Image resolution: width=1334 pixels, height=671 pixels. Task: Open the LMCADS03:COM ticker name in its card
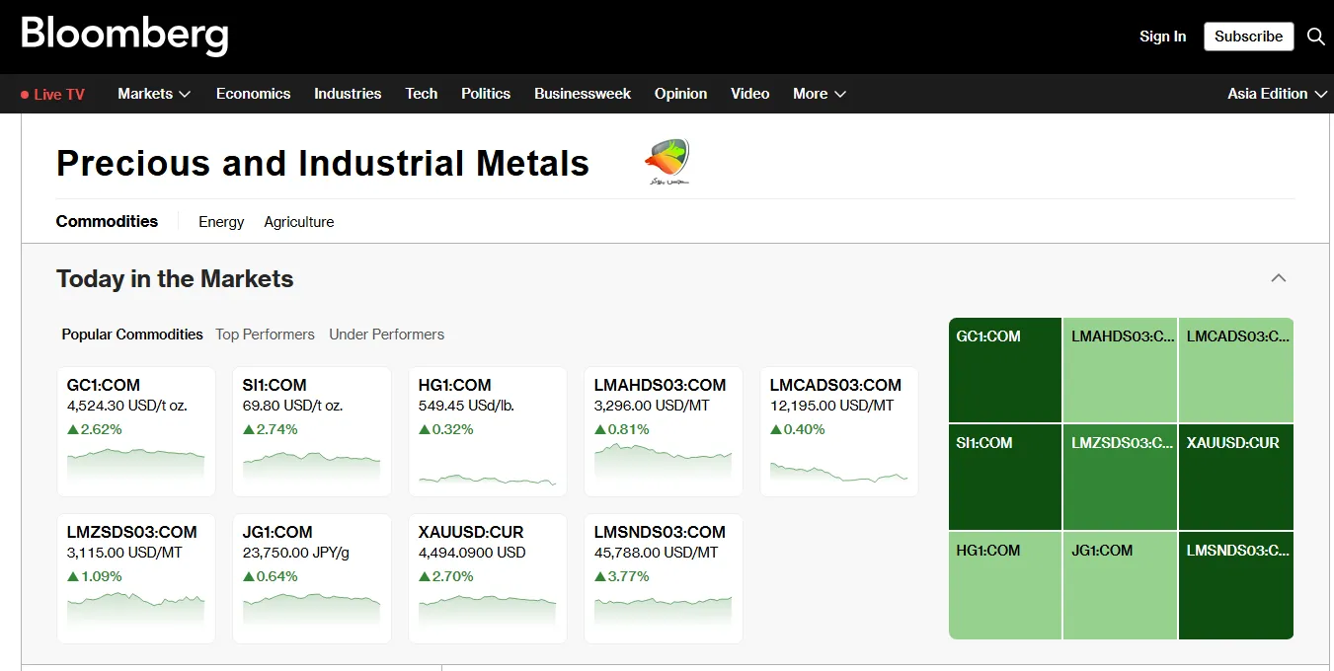pos(836,385)
